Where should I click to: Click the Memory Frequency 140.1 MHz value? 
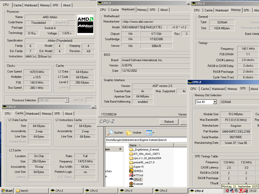[248, 49]
